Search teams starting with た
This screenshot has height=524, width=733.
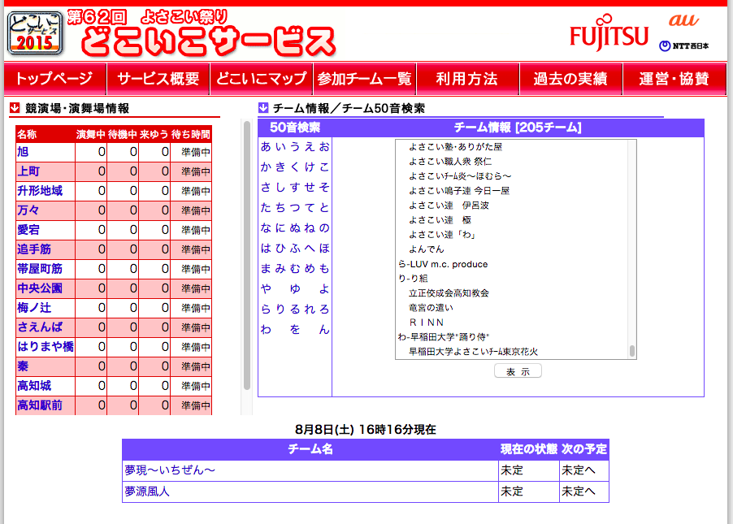(x=266, y=207)
